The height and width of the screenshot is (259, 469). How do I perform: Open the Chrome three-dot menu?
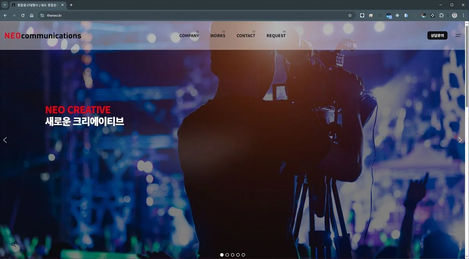[463, 15]
